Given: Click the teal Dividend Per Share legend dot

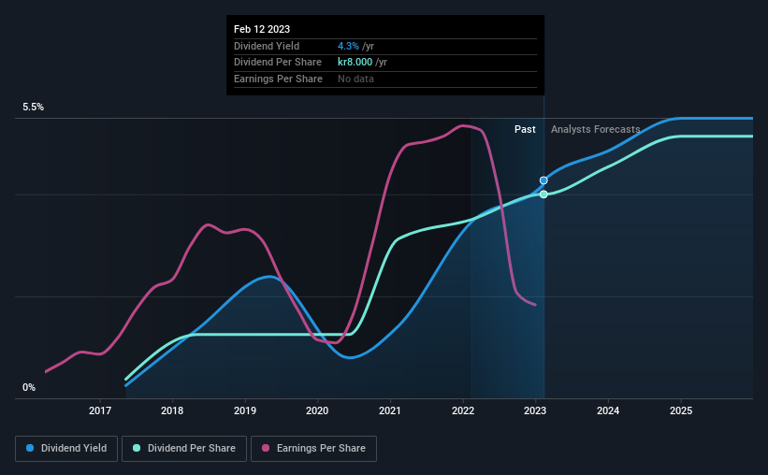Looking at the screenshot, I should pyautogui.click(x=137, y=448).
